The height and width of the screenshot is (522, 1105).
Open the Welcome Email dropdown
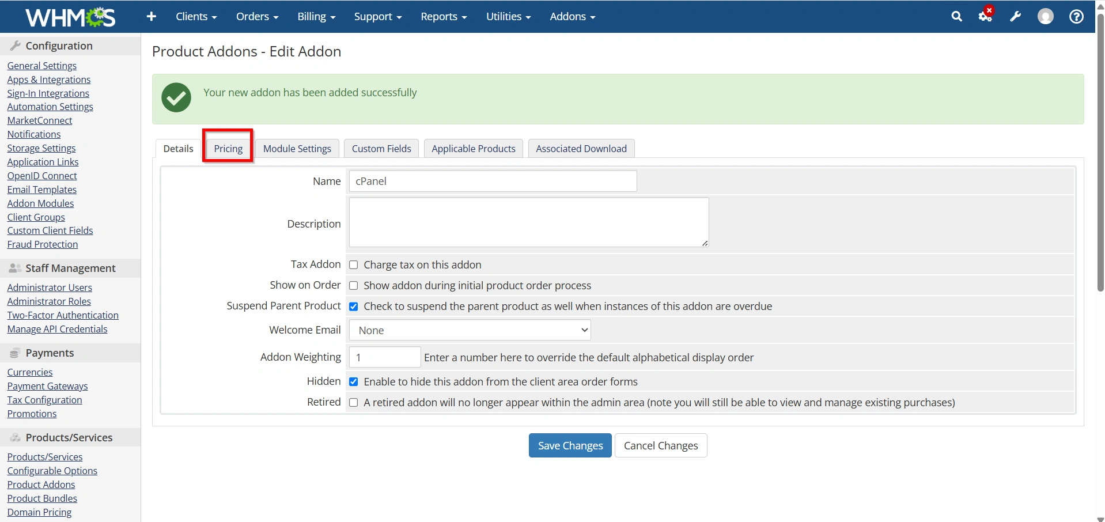[470, 330]
